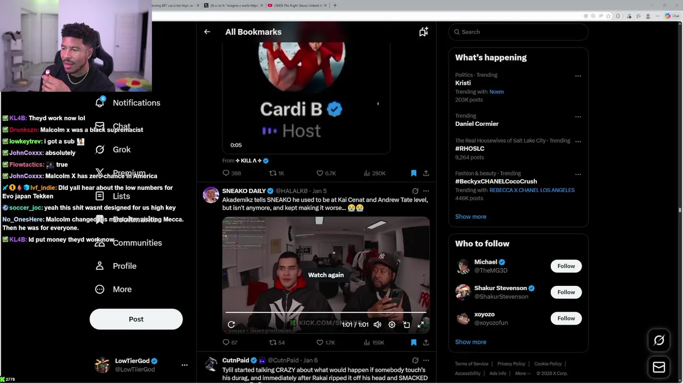Open options for Daniel Cormier trend
The width and height of the screenshot is (683, 384).
click(x=578, y=116)
